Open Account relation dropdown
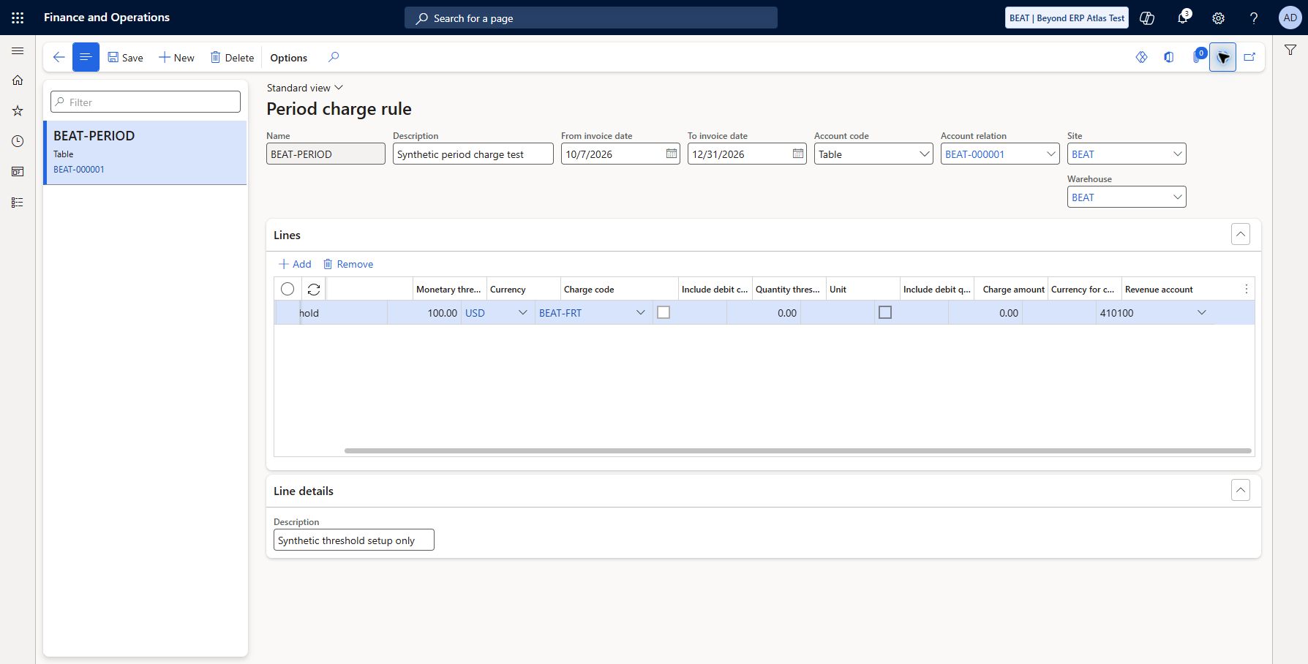Screen dimensions: 1308x664 pos(1051,154)
